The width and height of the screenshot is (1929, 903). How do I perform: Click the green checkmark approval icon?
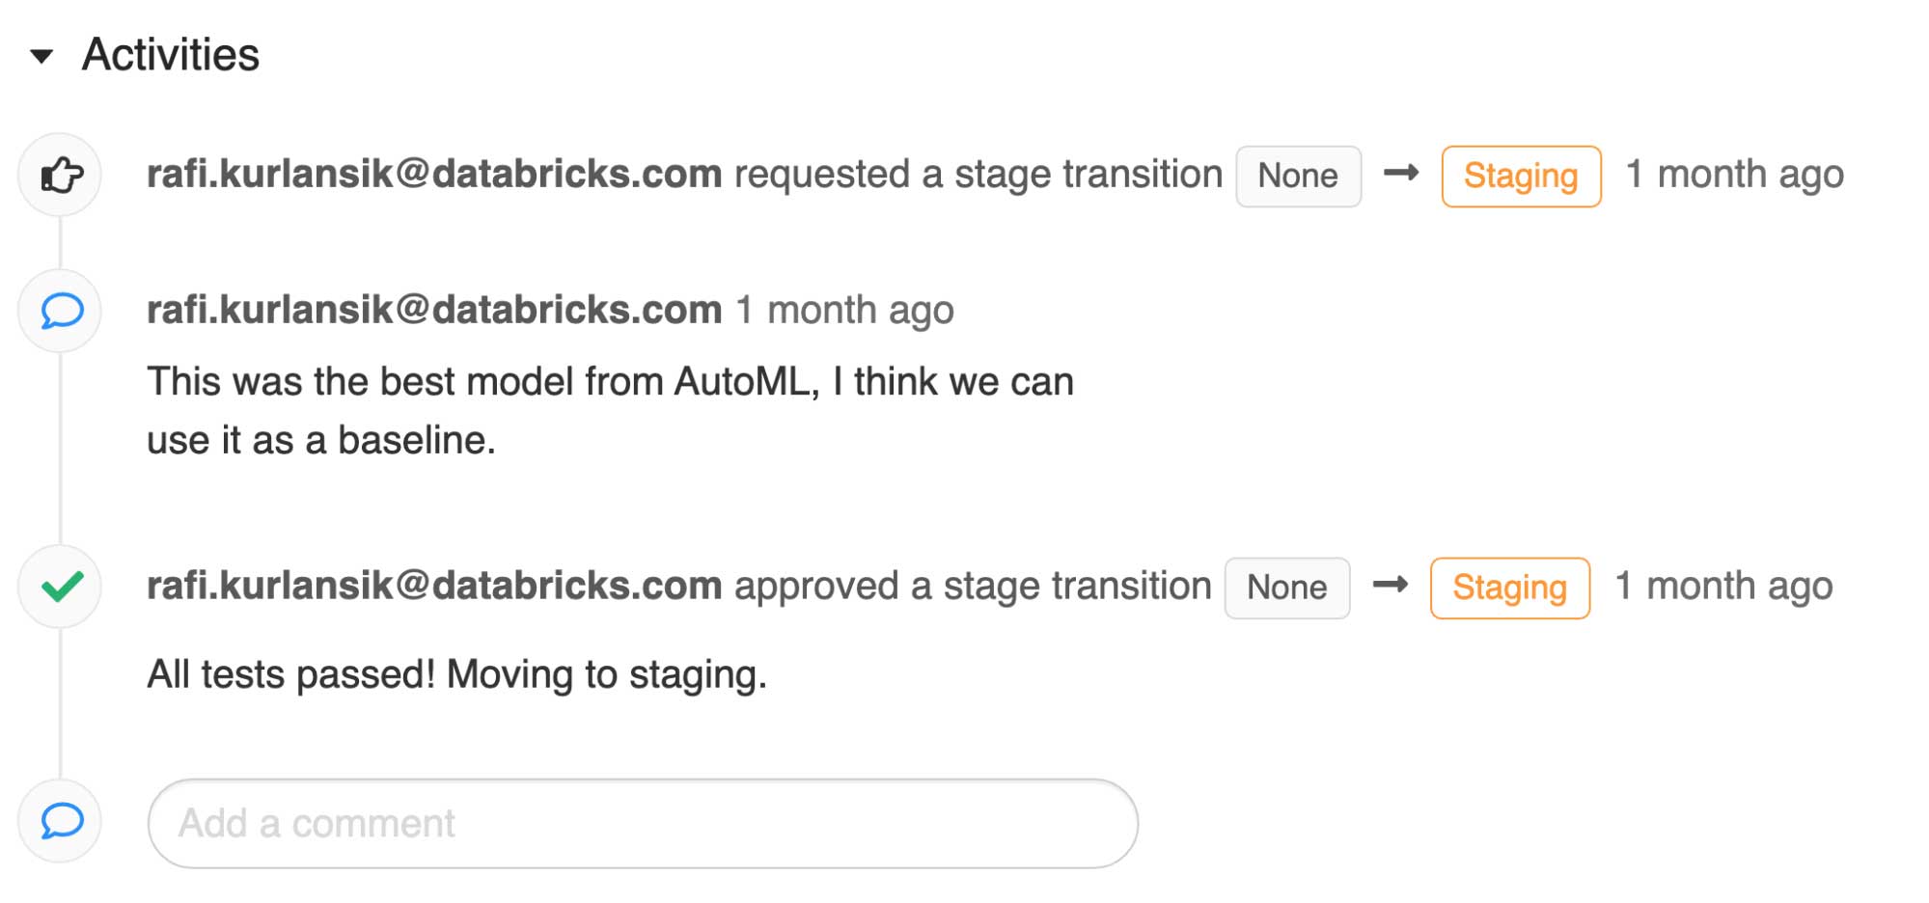[62, 587]
